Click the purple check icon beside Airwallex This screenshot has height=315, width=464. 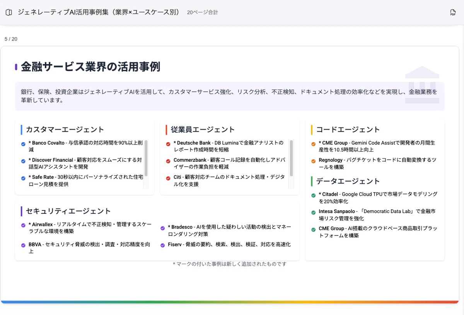click(23, 225)
